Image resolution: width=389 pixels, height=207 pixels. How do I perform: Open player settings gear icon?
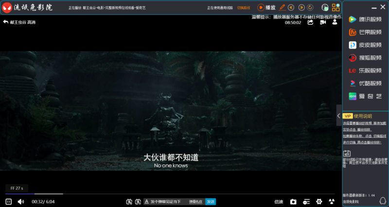(x=319, y=202)
